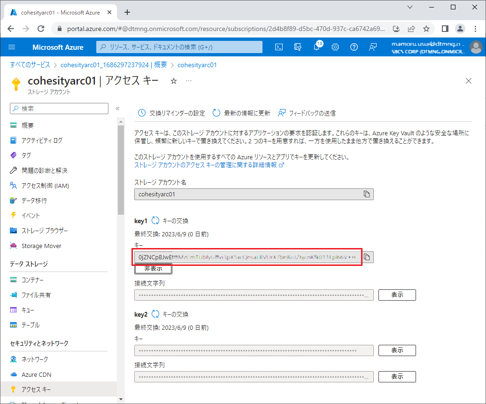Click the key1 key value field
Image resolution: width=486 pixels, height=404 pixels.
point(248,257)
